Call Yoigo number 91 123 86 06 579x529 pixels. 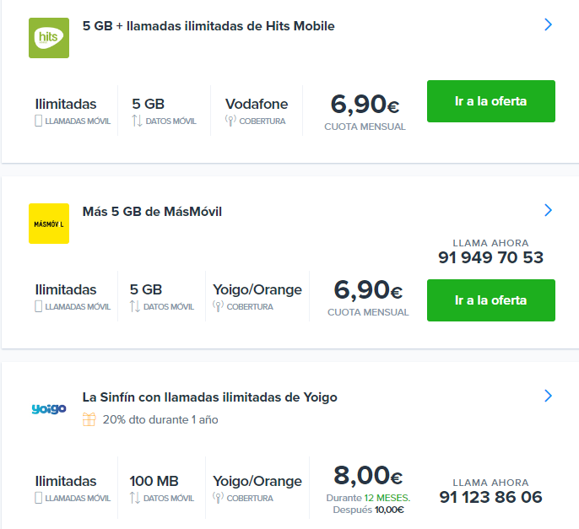pyautogui.click(x=490, y=497)
